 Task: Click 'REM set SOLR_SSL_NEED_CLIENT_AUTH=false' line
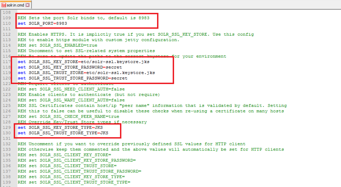[x=71, y=89]
